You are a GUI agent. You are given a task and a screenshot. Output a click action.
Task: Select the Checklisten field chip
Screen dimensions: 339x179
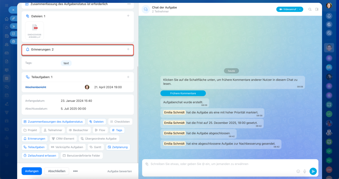(x=120, y=122)
